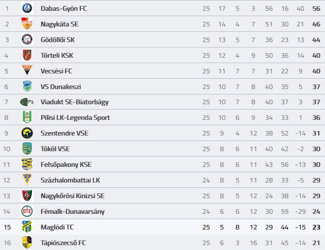325x250 pixels.
Task: Click the Dabas-Gyón FC club crest
Action: pyautogui.click(x=27, y=8)
